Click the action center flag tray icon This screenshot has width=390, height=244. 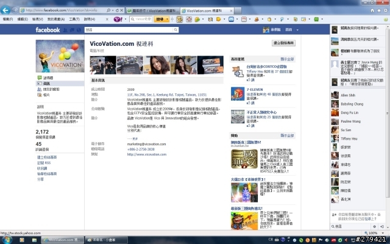(x=321, y=240)
